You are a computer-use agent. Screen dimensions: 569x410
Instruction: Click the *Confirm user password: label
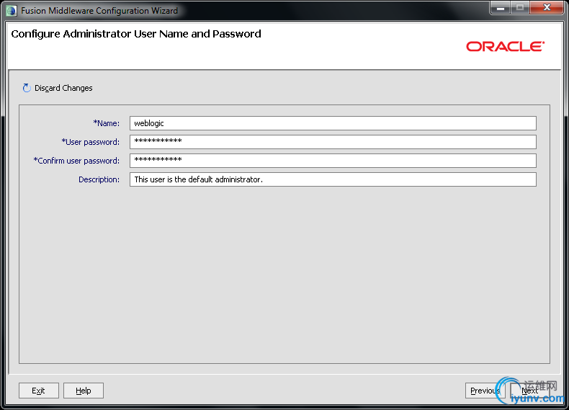[x=76, y=161]
